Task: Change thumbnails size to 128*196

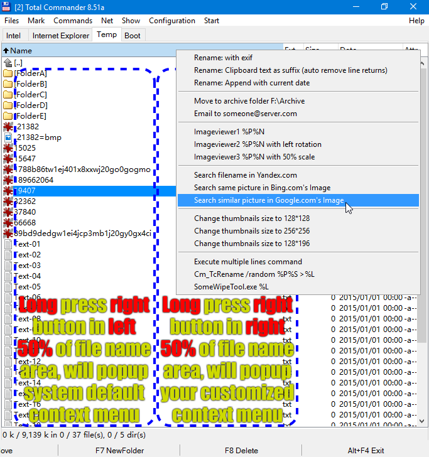Action: (x=298, y=244)
